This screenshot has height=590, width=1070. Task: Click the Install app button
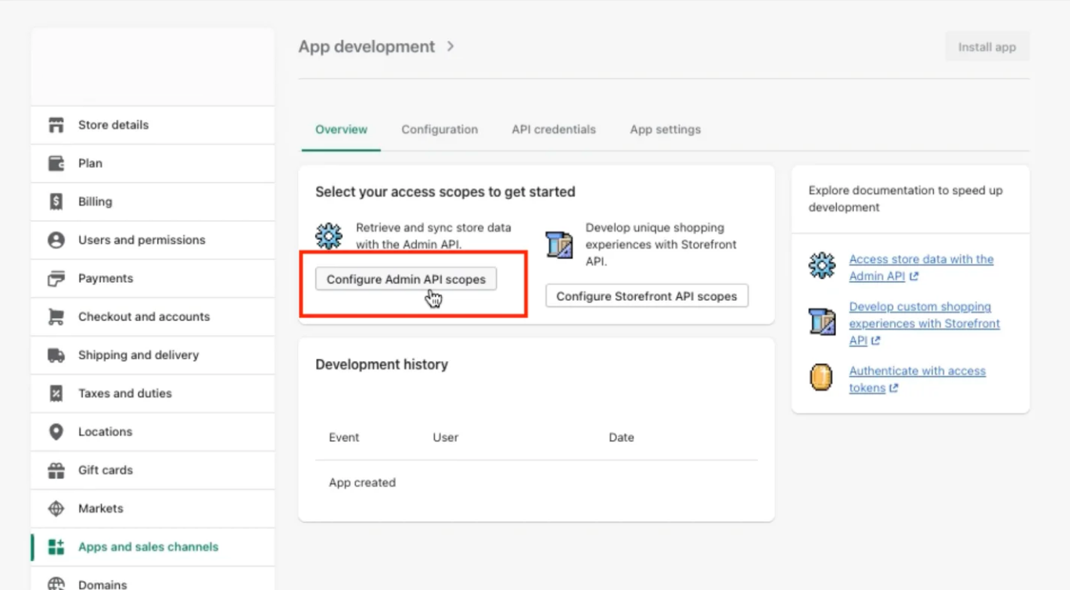987,47
